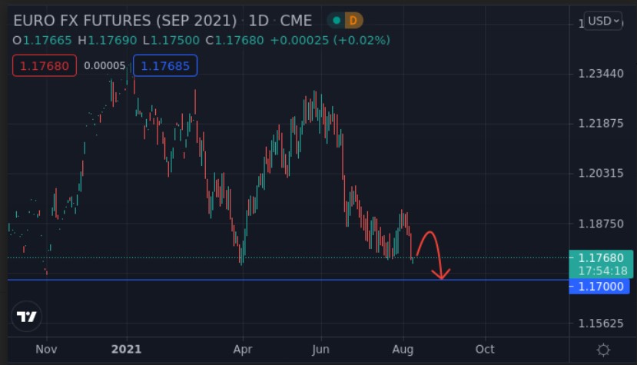Image resolution: width=637 pixels, height=365 pixels.
Task: Click the orange delayed data D badge
Action: pos(353,19)
